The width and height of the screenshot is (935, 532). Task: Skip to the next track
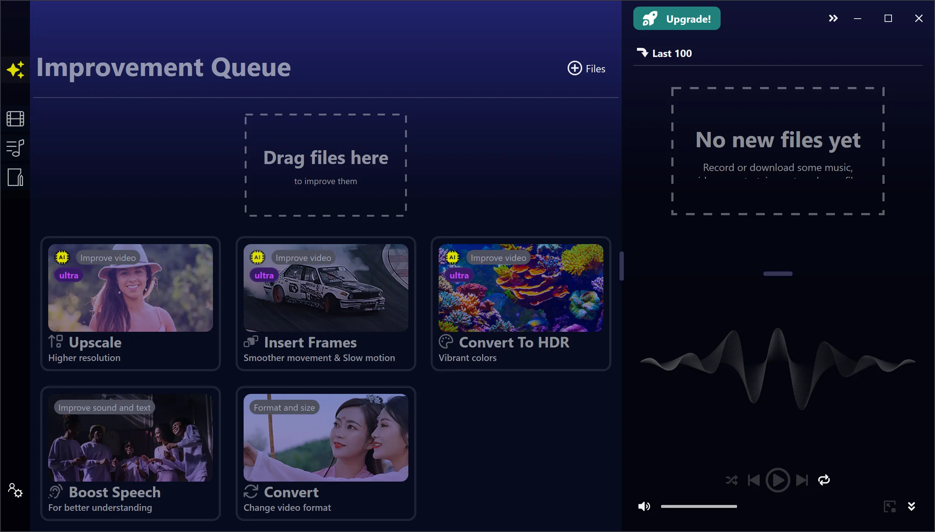click(802, 480)
